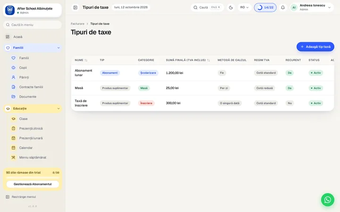
Task: Switch to dark mode with the moon icon
Action: (x=231, y=8)
